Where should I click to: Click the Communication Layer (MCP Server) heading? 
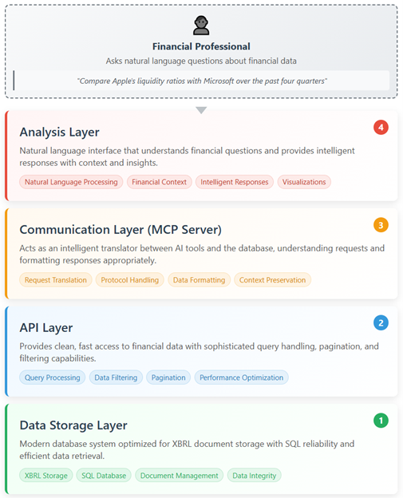[121, 230]
